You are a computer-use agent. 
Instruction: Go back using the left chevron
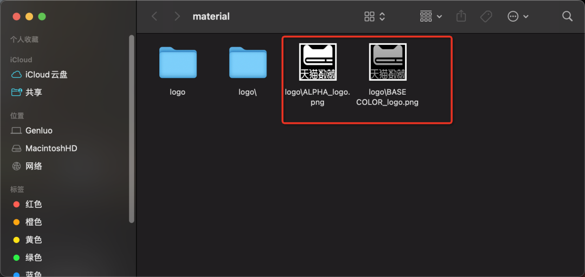(154, 16)
